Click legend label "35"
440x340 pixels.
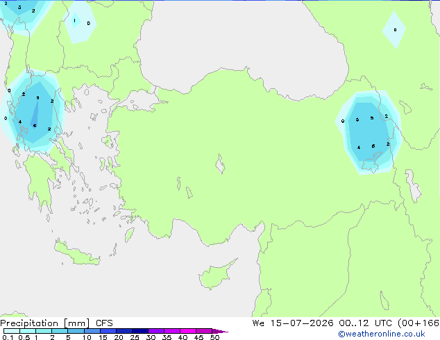(167, 337)
